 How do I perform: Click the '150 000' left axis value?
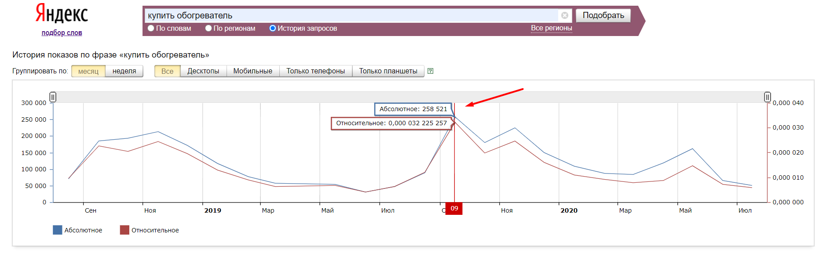pyautogui.click(x=33, y=153)
